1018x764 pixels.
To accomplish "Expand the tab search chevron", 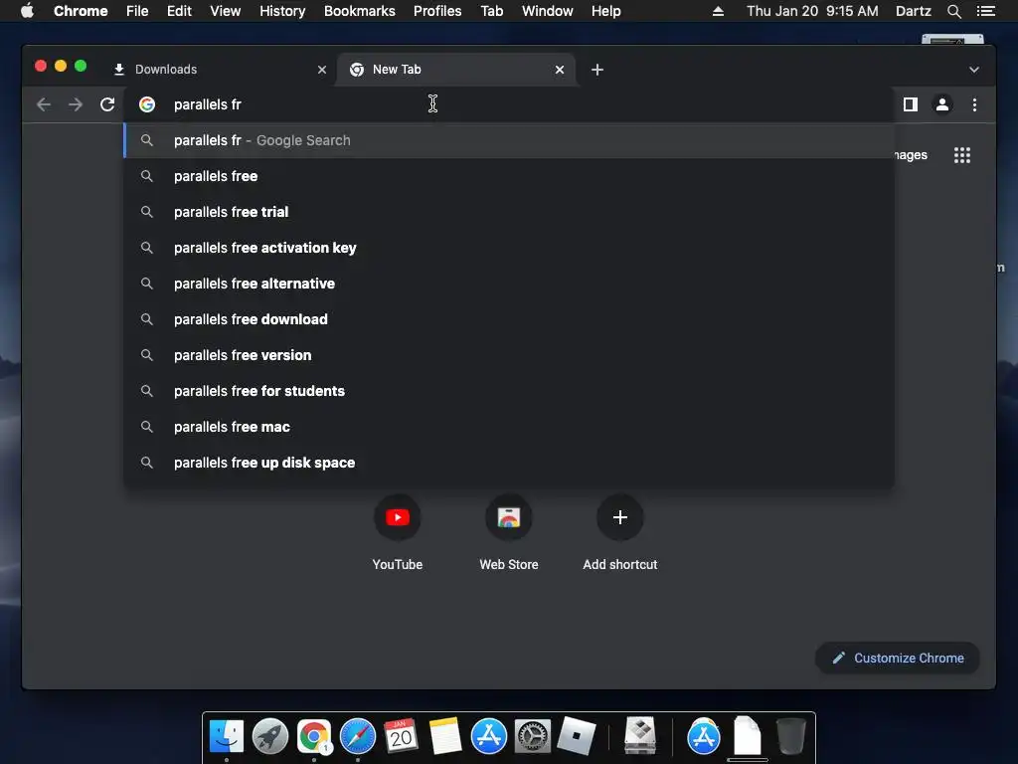I will (x=974, y=70).
